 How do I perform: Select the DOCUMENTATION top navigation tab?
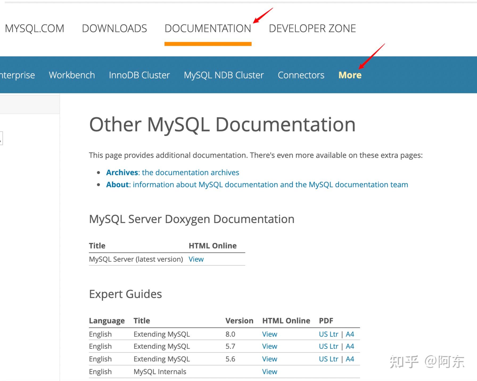click(x=208, y=28)
